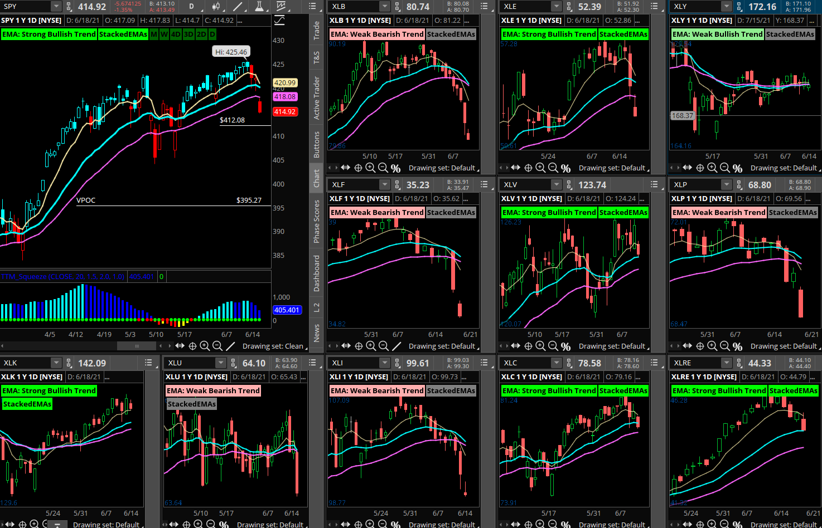Open the patterns icon in SPY toolbar

pyautogui.click(x=281, y=7)
